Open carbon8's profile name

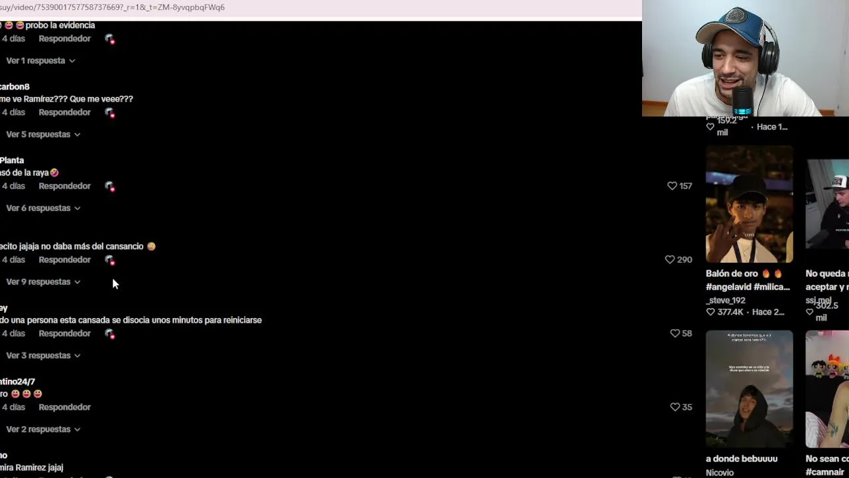(x=15, y=86)
